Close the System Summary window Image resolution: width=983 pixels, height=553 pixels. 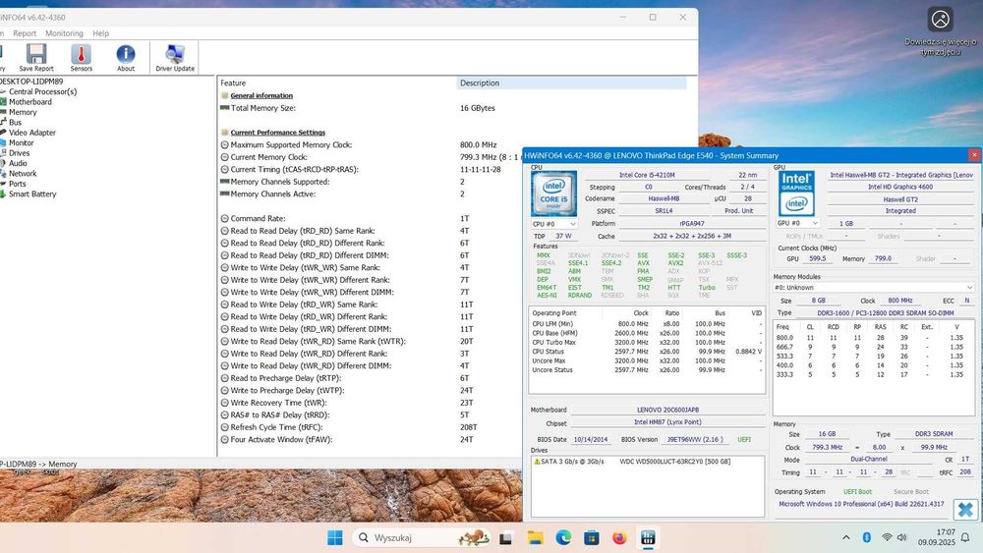coord(974,155)
